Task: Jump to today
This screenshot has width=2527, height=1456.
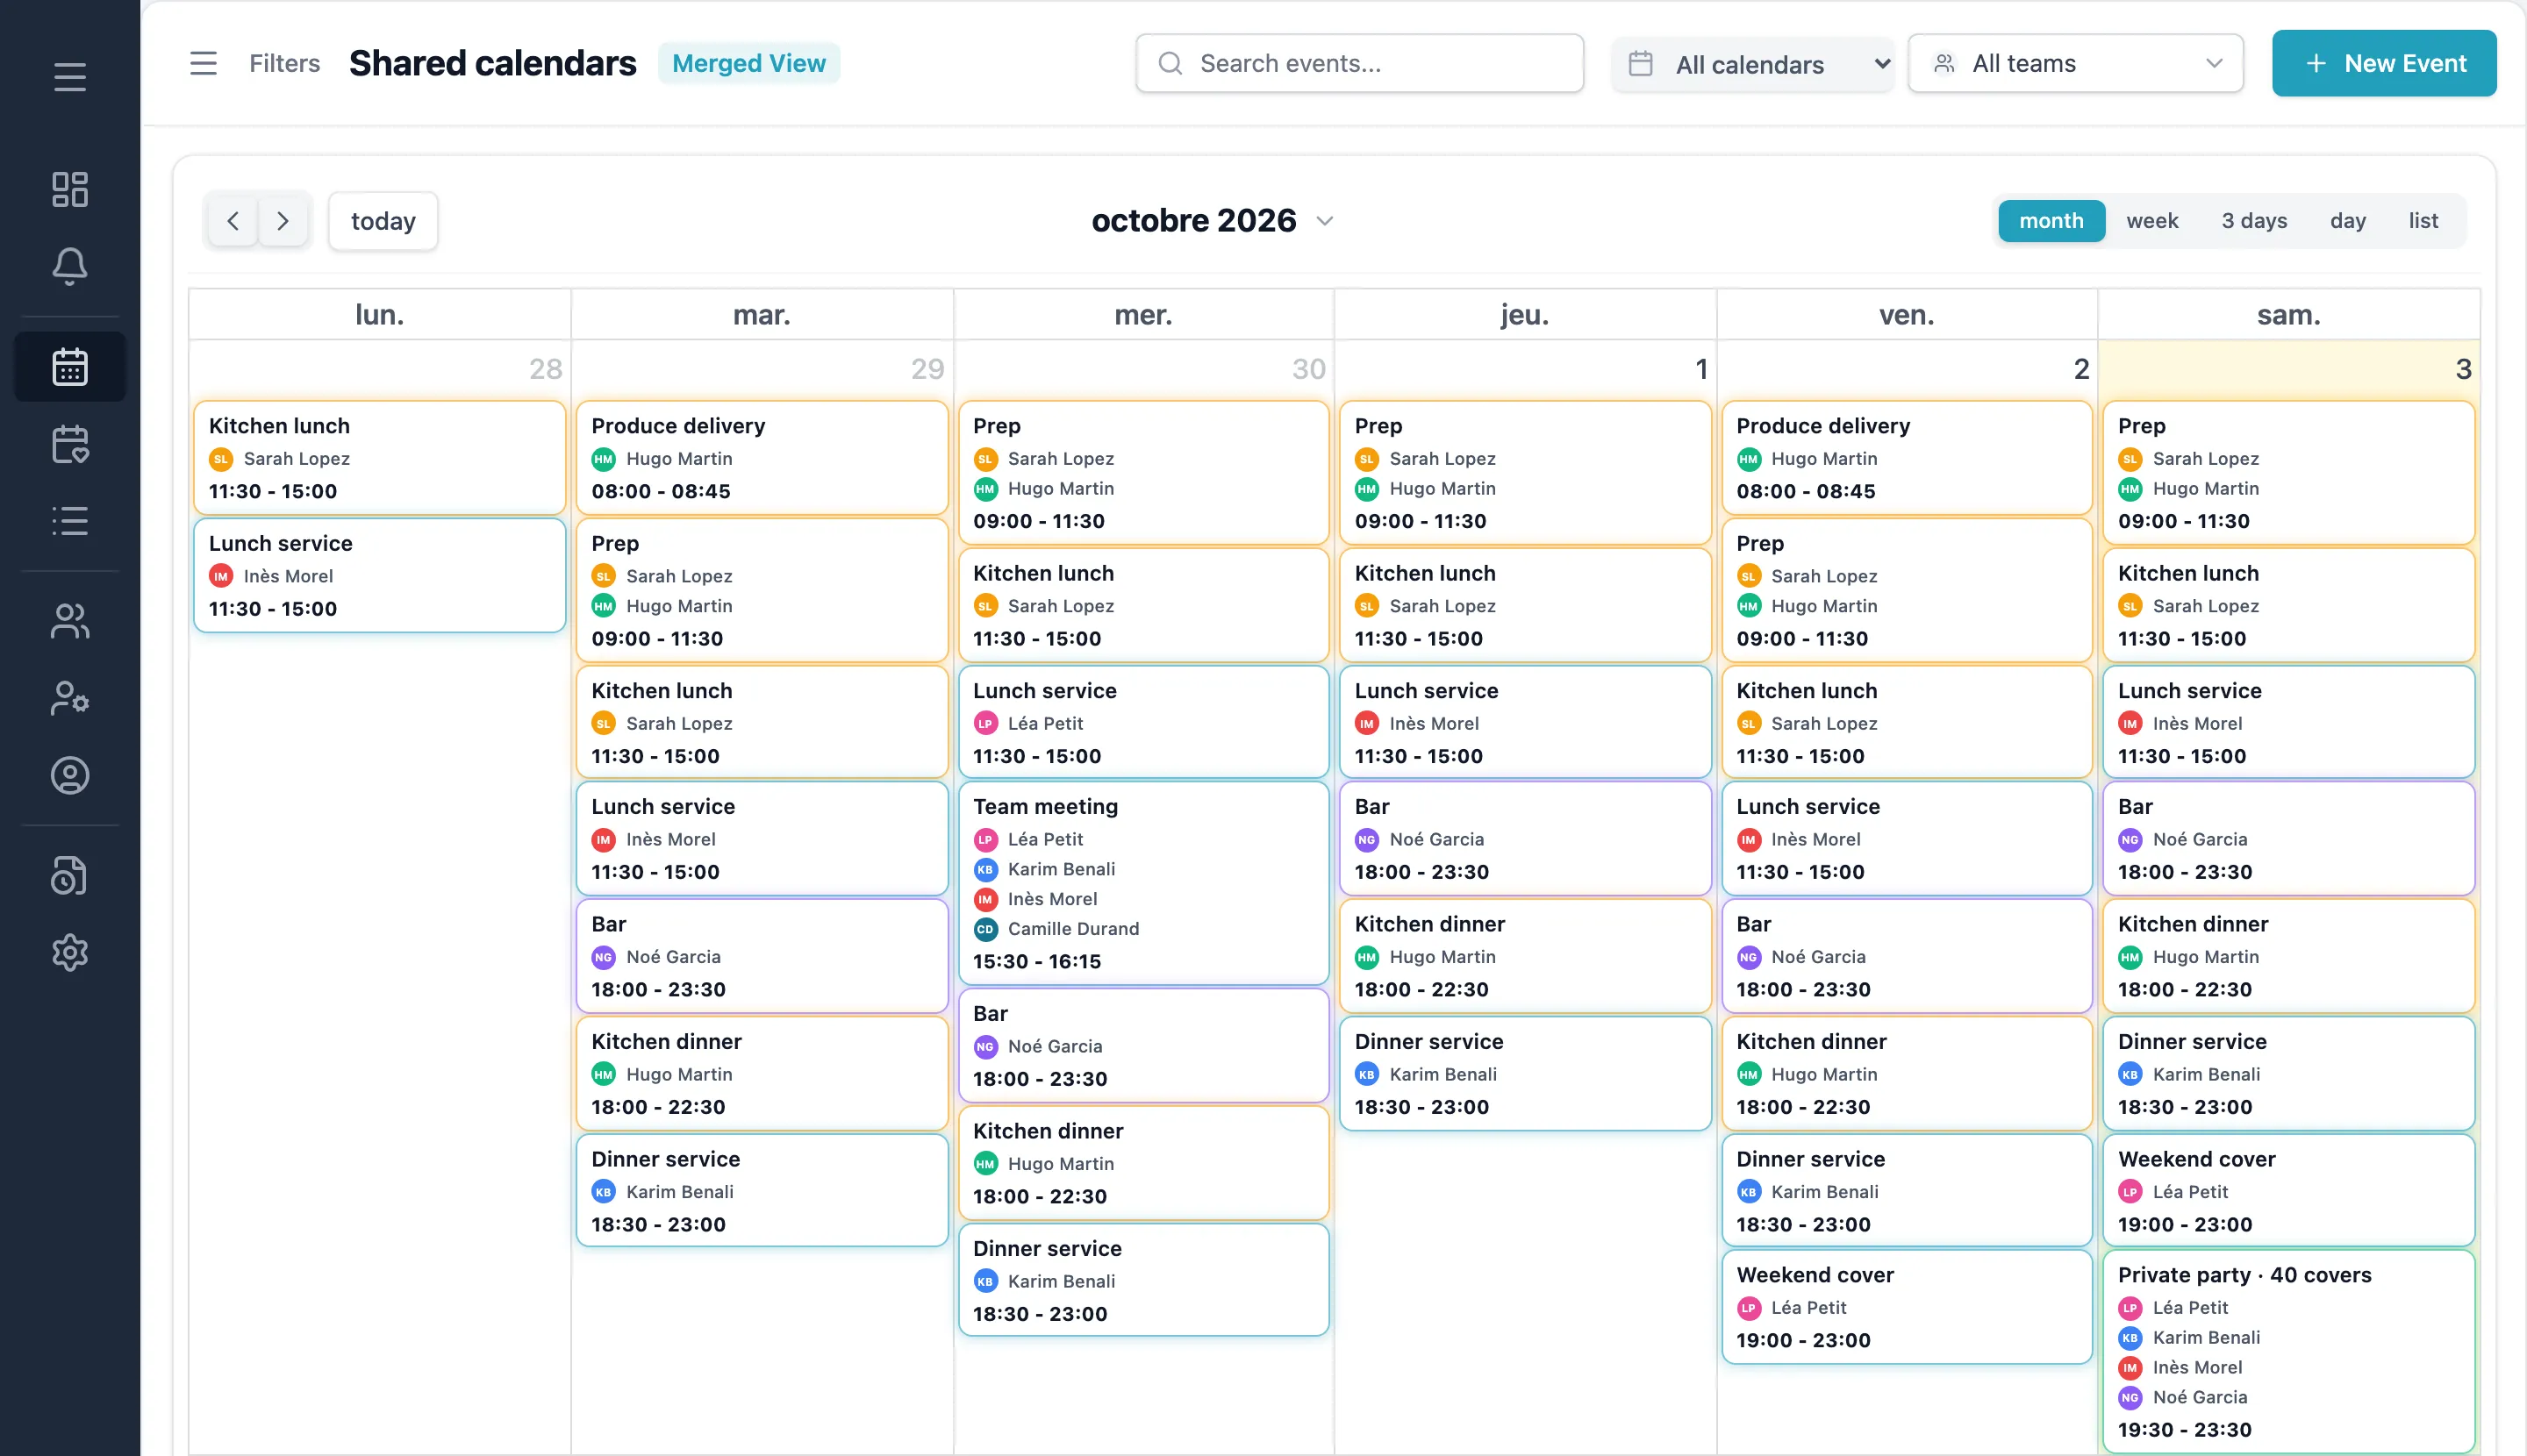Action: [x=383, y=221]
